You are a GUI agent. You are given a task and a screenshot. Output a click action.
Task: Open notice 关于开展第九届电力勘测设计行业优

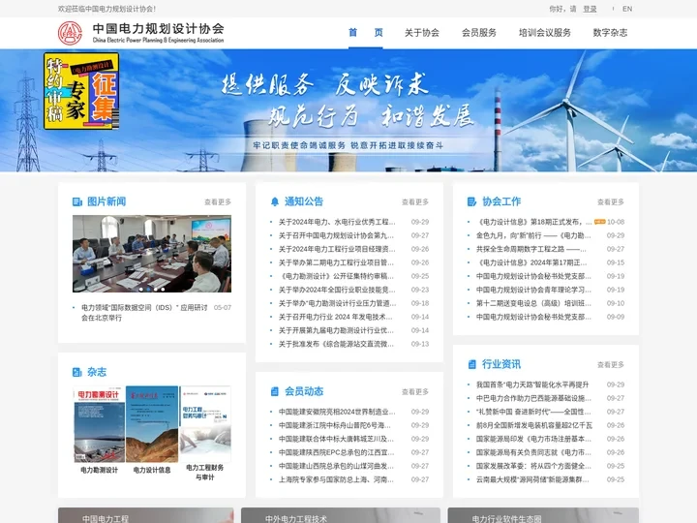pos(336,330)
